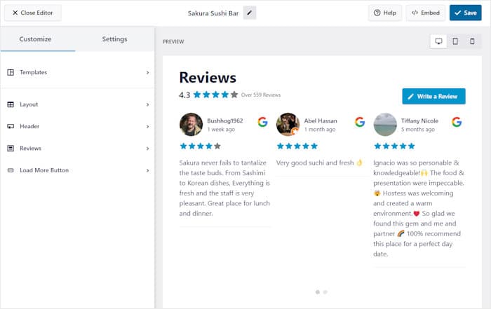
Task: Click the 'Over 559 Reviews' text
Action: coord(261,95)
